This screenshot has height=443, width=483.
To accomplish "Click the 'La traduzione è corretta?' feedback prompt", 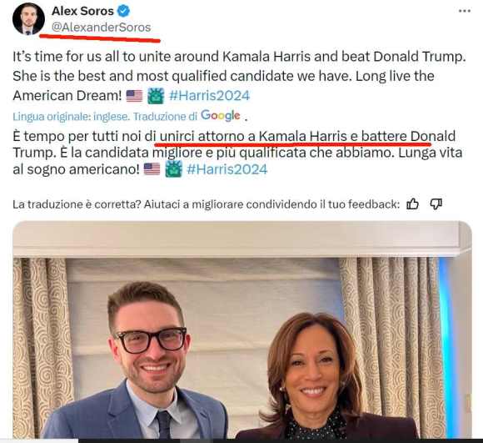I will click(x=206, y=204).
